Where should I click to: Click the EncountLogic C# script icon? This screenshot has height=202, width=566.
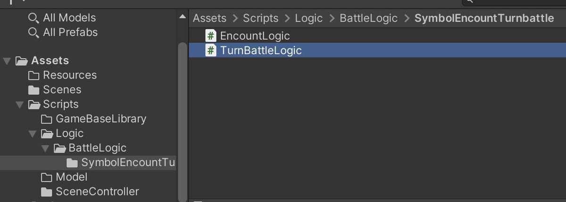tap(211, 36)
